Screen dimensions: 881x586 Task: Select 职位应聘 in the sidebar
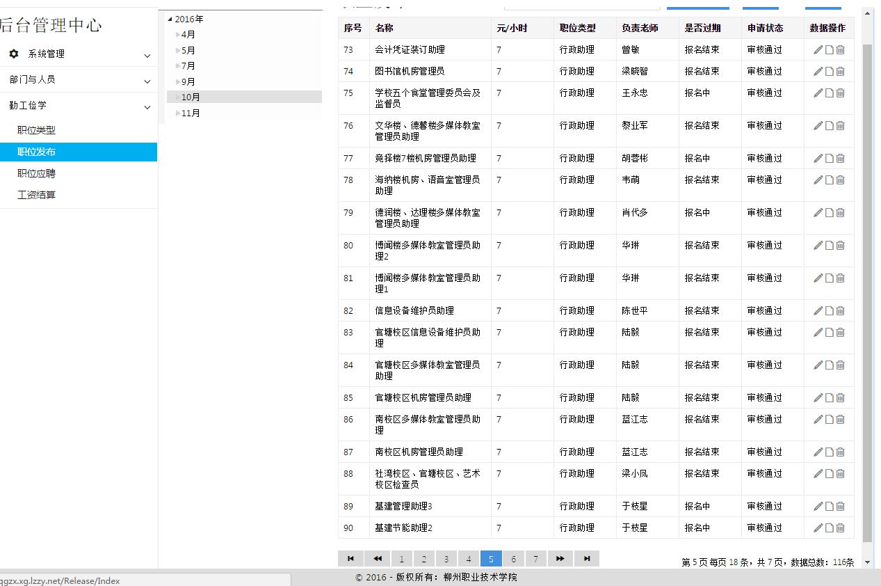[36, 173]
